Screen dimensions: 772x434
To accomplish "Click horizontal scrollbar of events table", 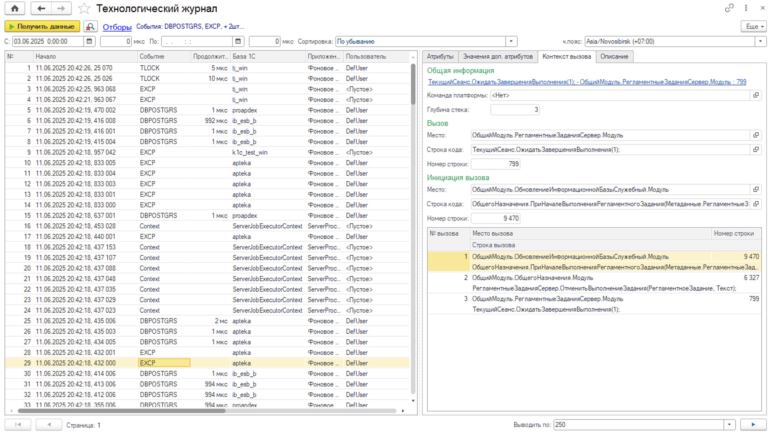I will pos(121,411).
